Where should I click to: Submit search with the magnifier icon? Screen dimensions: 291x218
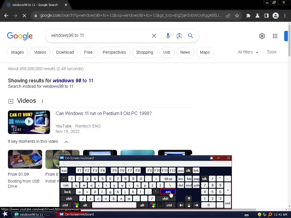coord(190,35)
